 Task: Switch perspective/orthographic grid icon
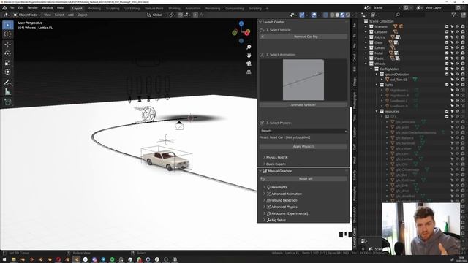tap(249, 72)
